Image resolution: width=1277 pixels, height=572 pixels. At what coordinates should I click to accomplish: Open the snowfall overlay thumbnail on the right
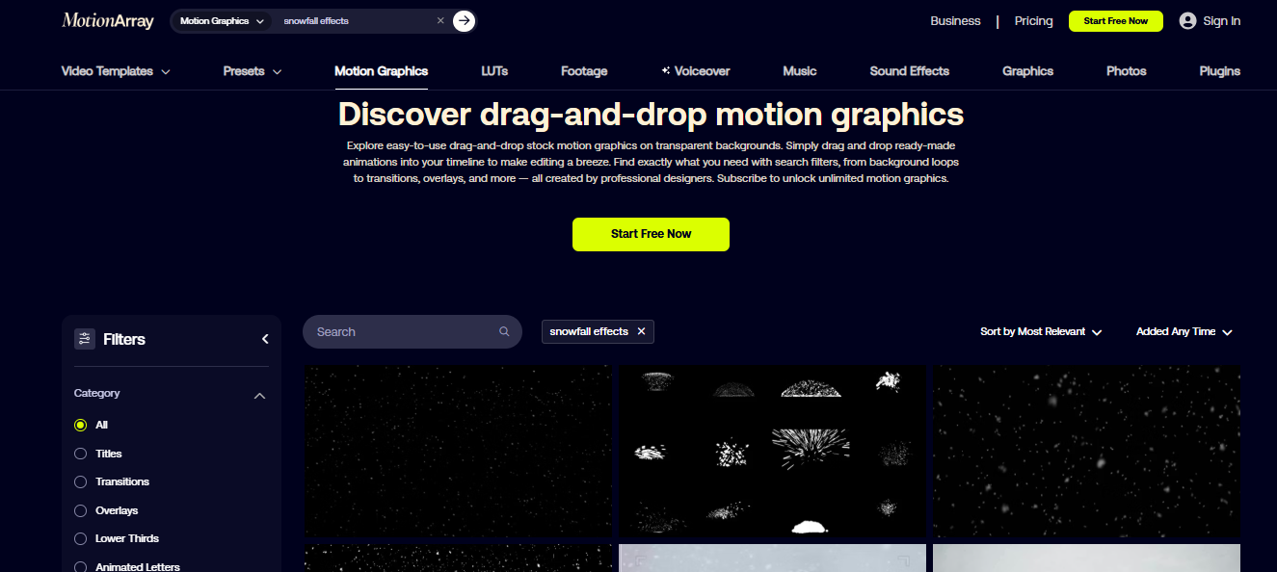(x=1086, y=451)
